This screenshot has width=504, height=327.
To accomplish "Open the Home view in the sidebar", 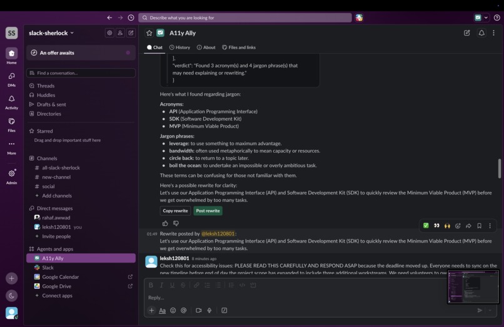I will pos(12,56).
